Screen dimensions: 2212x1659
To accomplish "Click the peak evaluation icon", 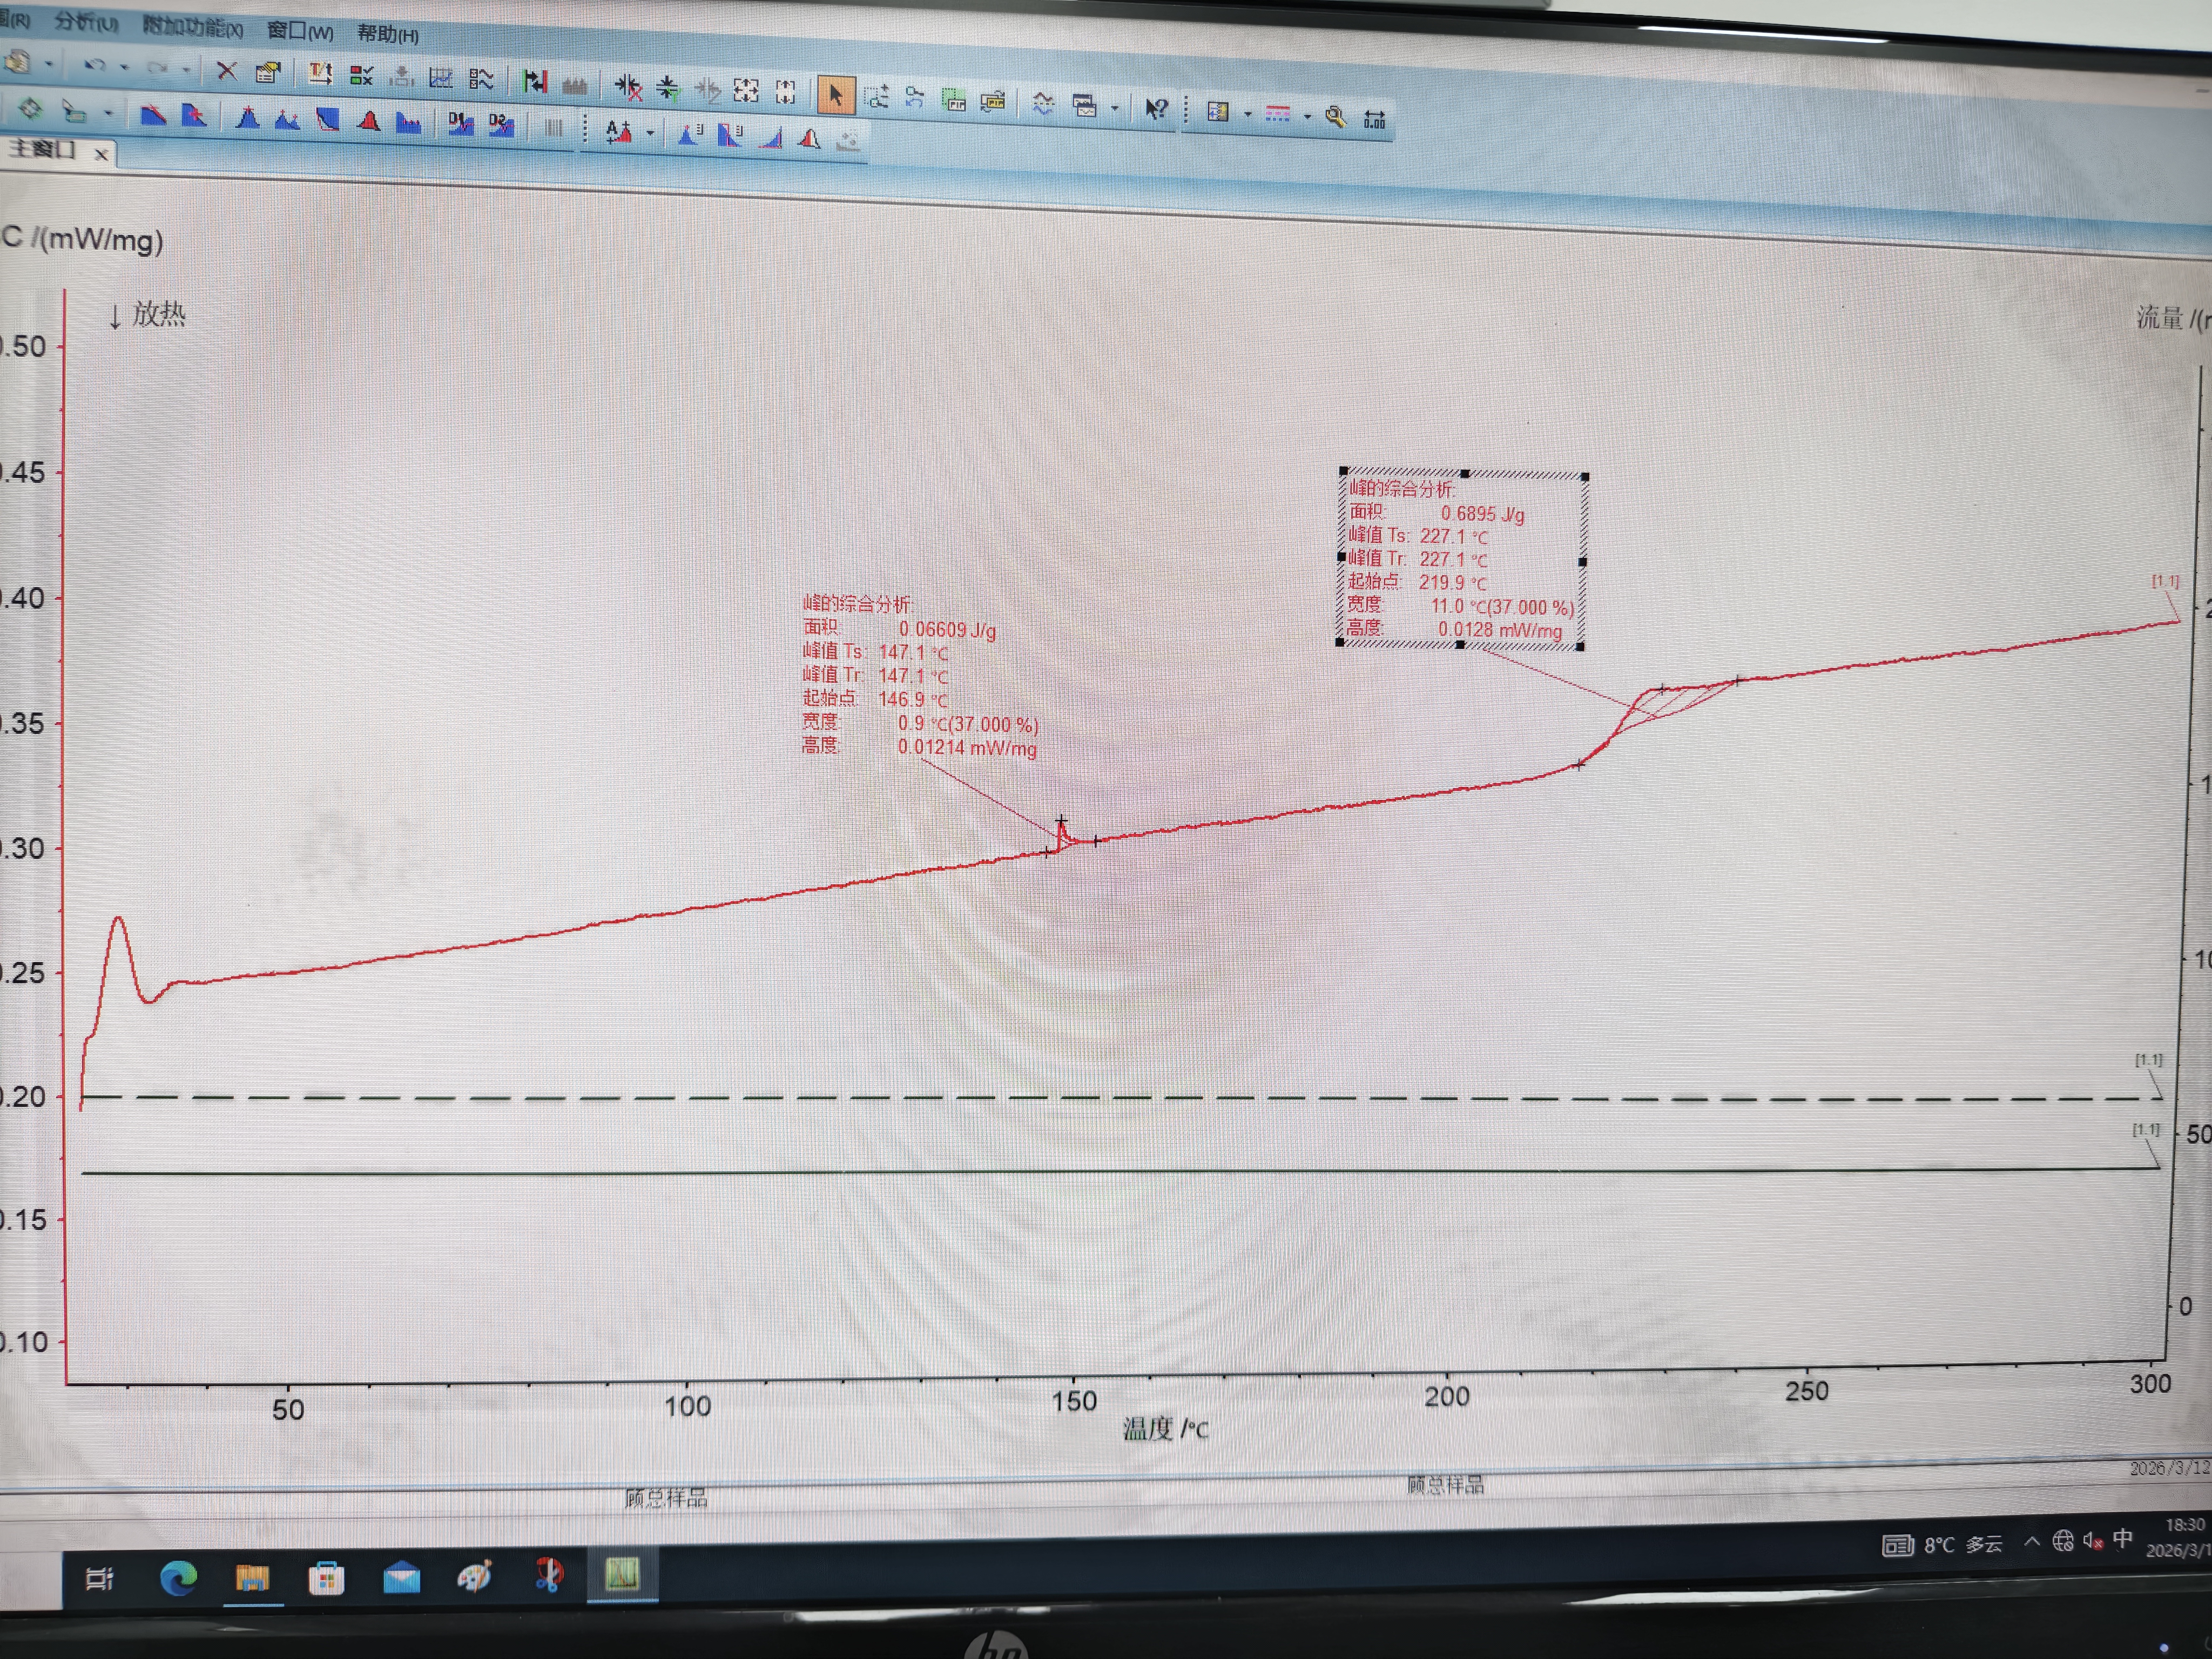I will tap(248, 119).
